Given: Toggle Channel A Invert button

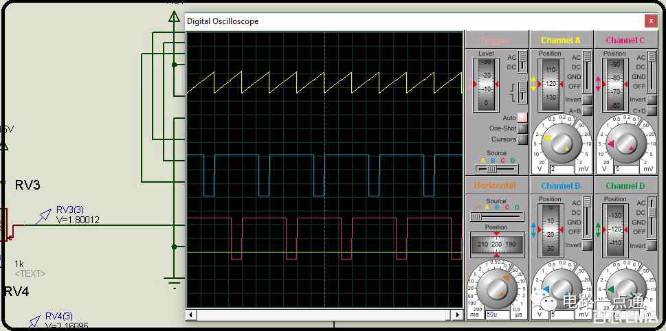Looking at the screenshot, I should pos(587,100).
